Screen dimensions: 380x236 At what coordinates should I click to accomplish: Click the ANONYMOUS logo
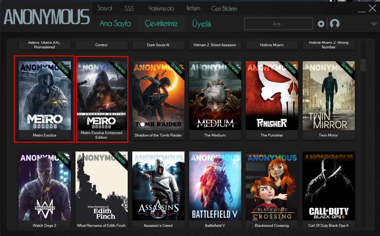tap(46, 17)
